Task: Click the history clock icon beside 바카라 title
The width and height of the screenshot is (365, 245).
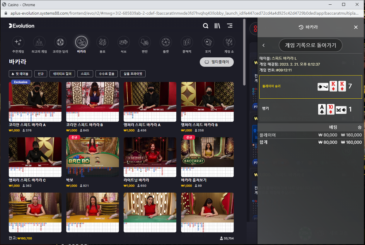Action: tap(301, 27)
